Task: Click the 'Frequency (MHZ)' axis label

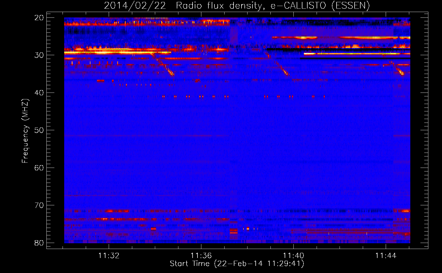Action: (25, 131)
